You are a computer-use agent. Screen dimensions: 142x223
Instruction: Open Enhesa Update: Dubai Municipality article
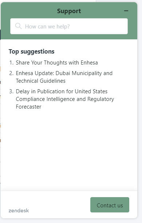64,77
